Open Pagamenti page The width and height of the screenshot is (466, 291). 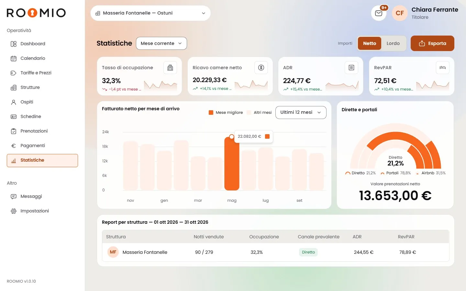(x=42, y=146)
